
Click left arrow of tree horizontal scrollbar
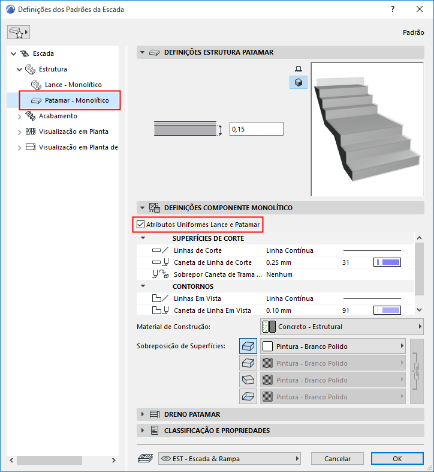tap(11, 460)
